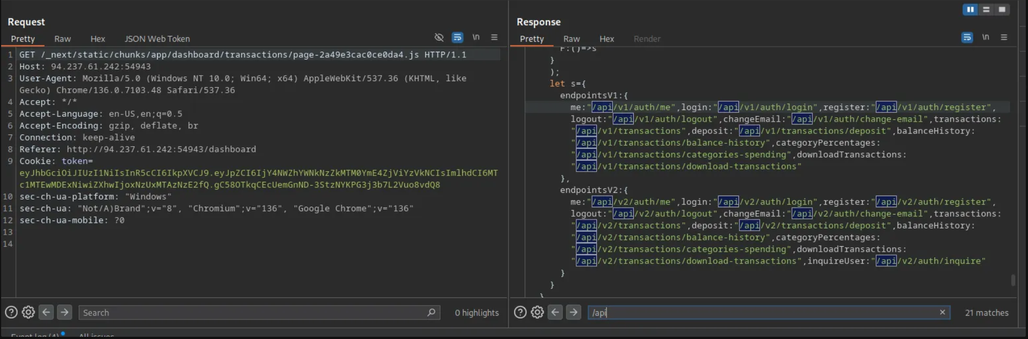Switch Response view to Raw tab
The width and height of the screenshot is (1028, 339).
coord(571,39)
